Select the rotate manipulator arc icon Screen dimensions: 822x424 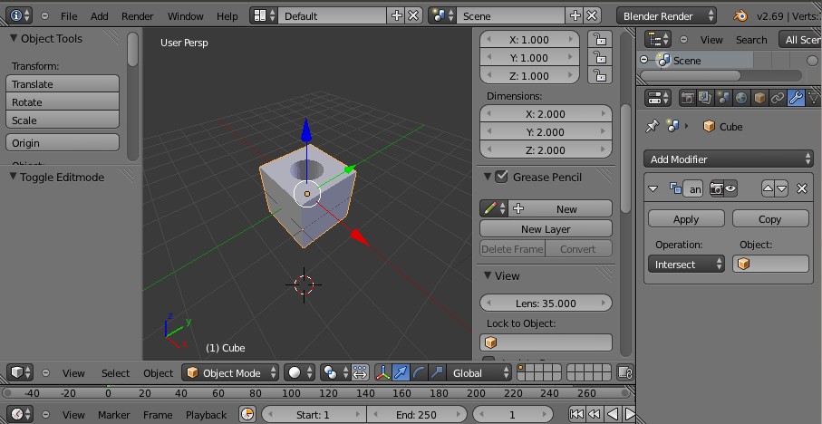point(419,372)
